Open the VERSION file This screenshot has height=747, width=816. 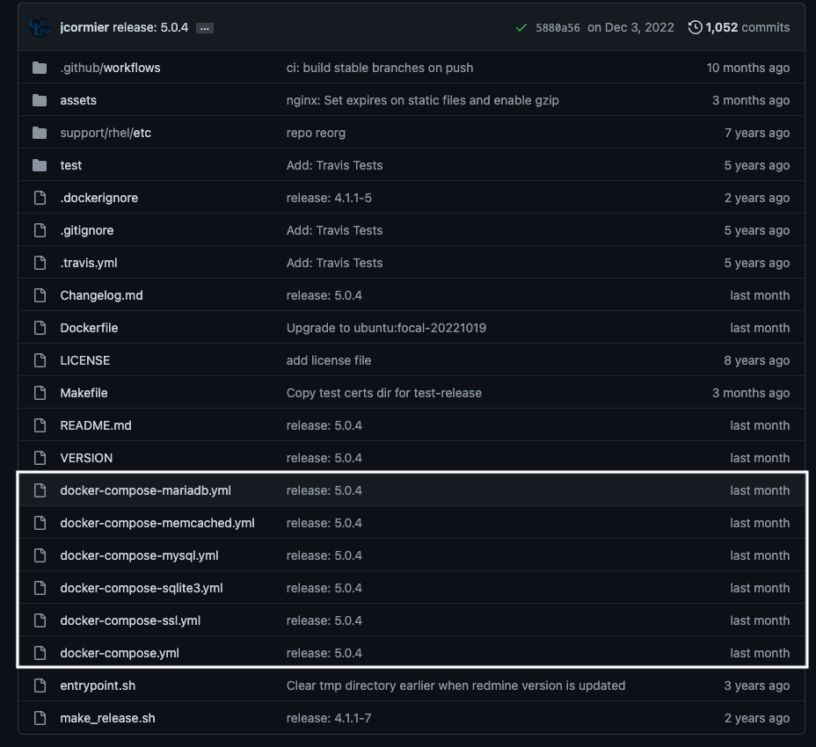pos(86,458)
